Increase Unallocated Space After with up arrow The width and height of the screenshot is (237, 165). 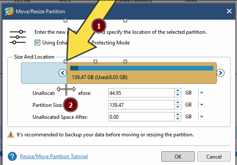click(x=178, y=115)
